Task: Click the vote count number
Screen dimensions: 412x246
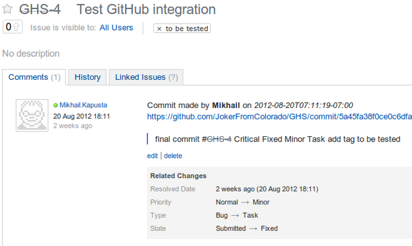Action: [8, 27]
